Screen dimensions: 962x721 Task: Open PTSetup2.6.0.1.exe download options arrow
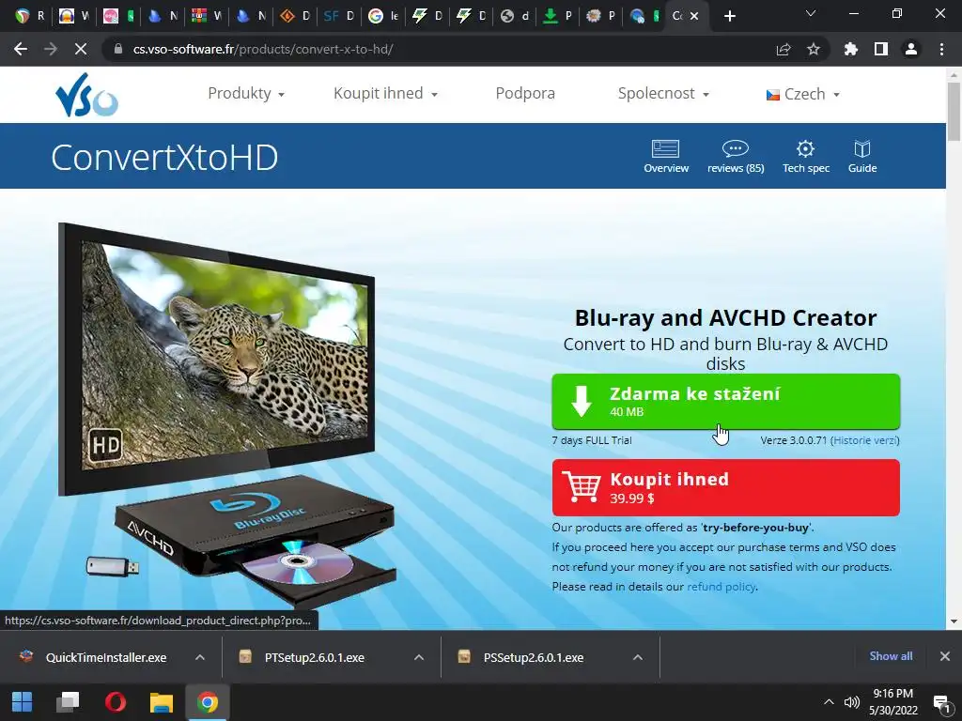click(x=419, y=657)
